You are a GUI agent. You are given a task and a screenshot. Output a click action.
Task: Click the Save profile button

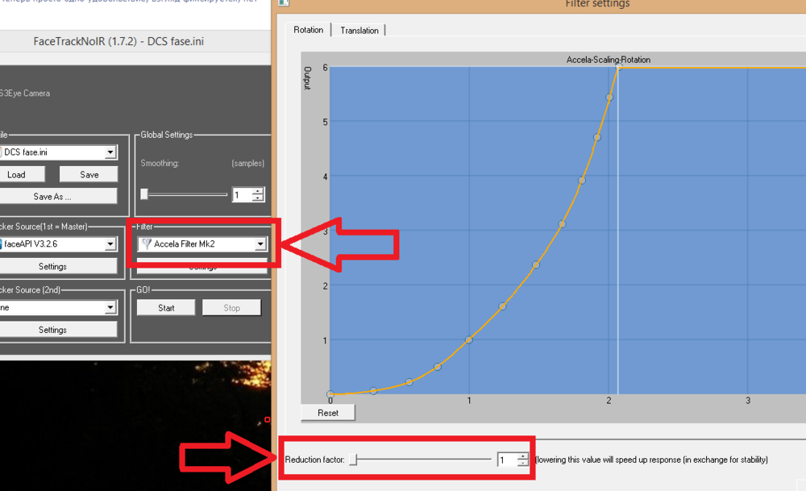[89, 175]
